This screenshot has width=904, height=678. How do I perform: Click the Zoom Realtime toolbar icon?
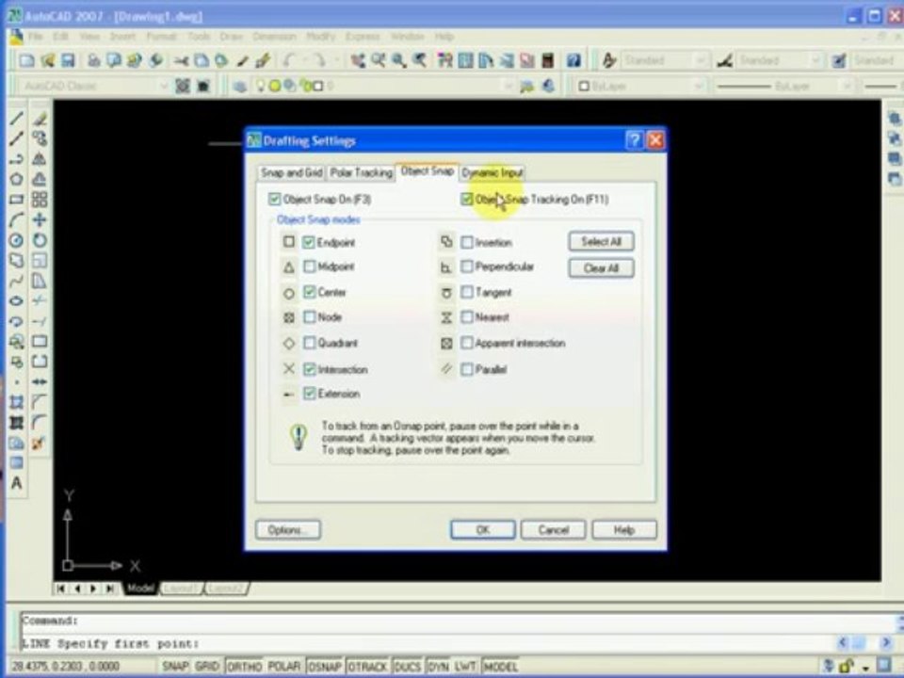(379, 60)
